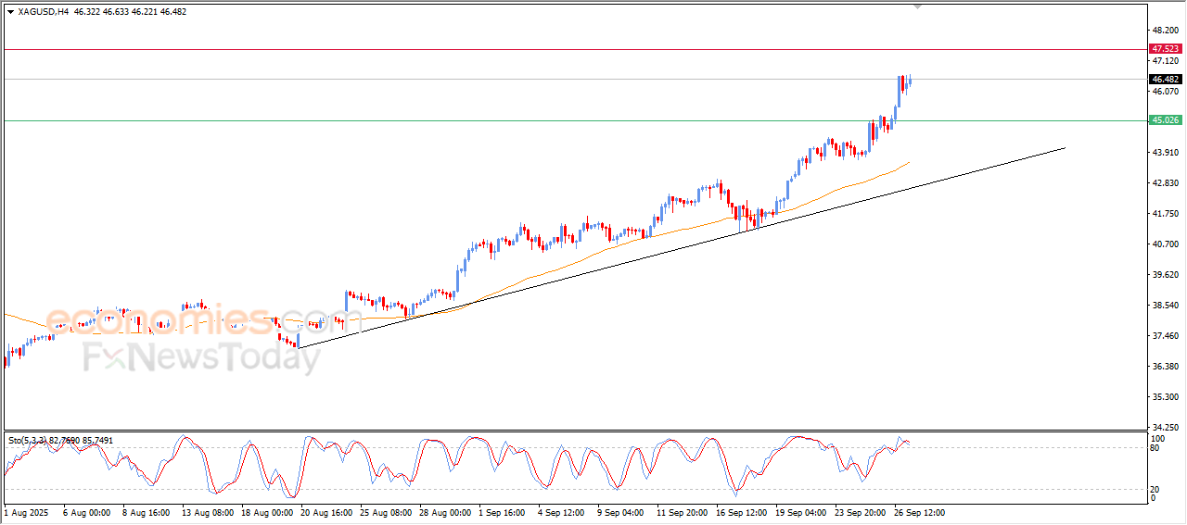Click the 38.540 price axis label
The width and height of the screenshot is (1187, 525).
pyautogui.click(x=1165, y=305)
